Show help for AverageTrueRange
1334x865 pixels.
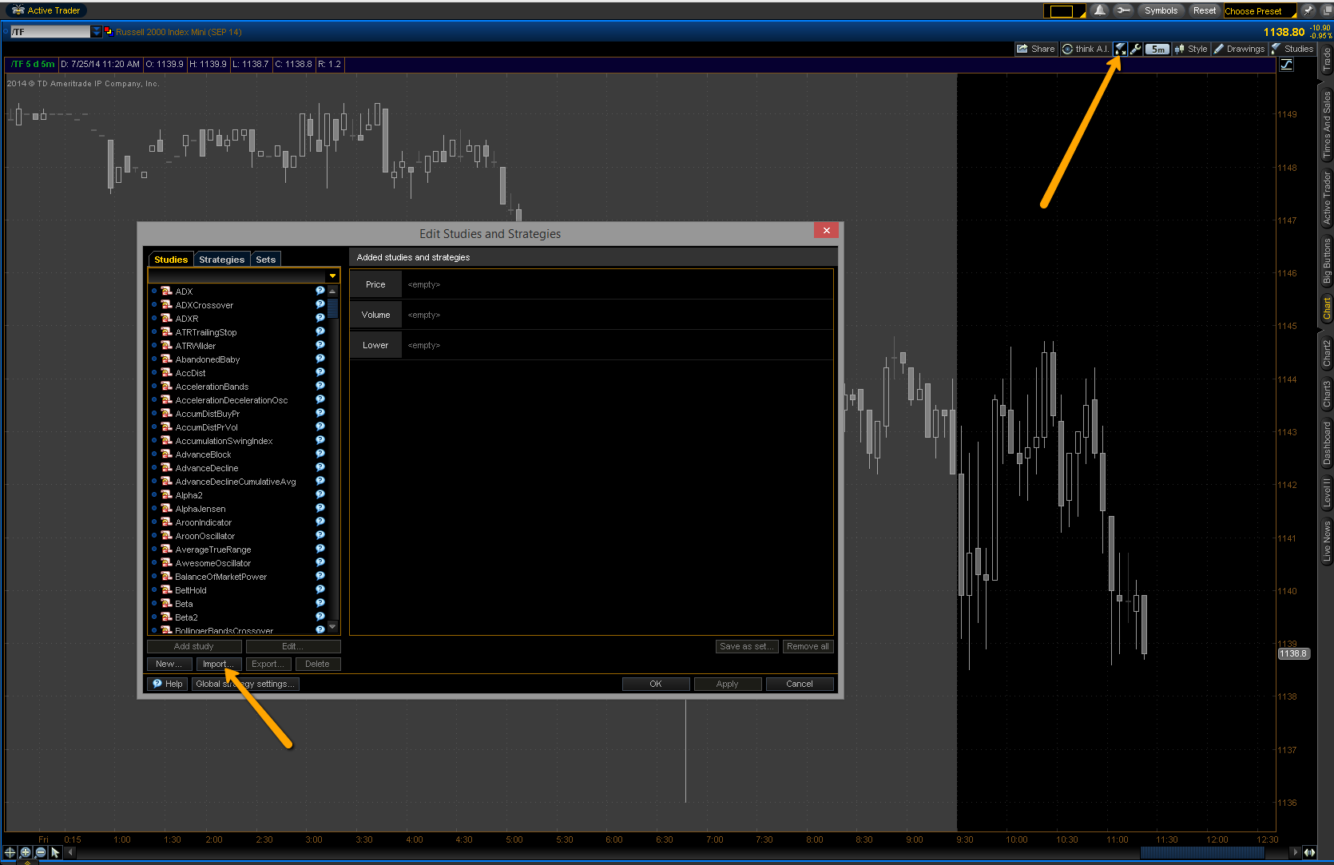point(320,549)
